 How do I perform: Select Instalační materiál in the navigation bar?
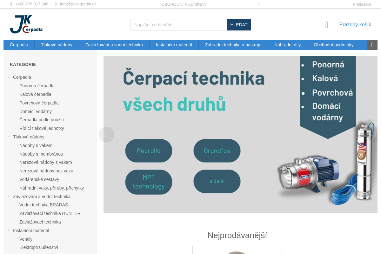pos(174,45)
